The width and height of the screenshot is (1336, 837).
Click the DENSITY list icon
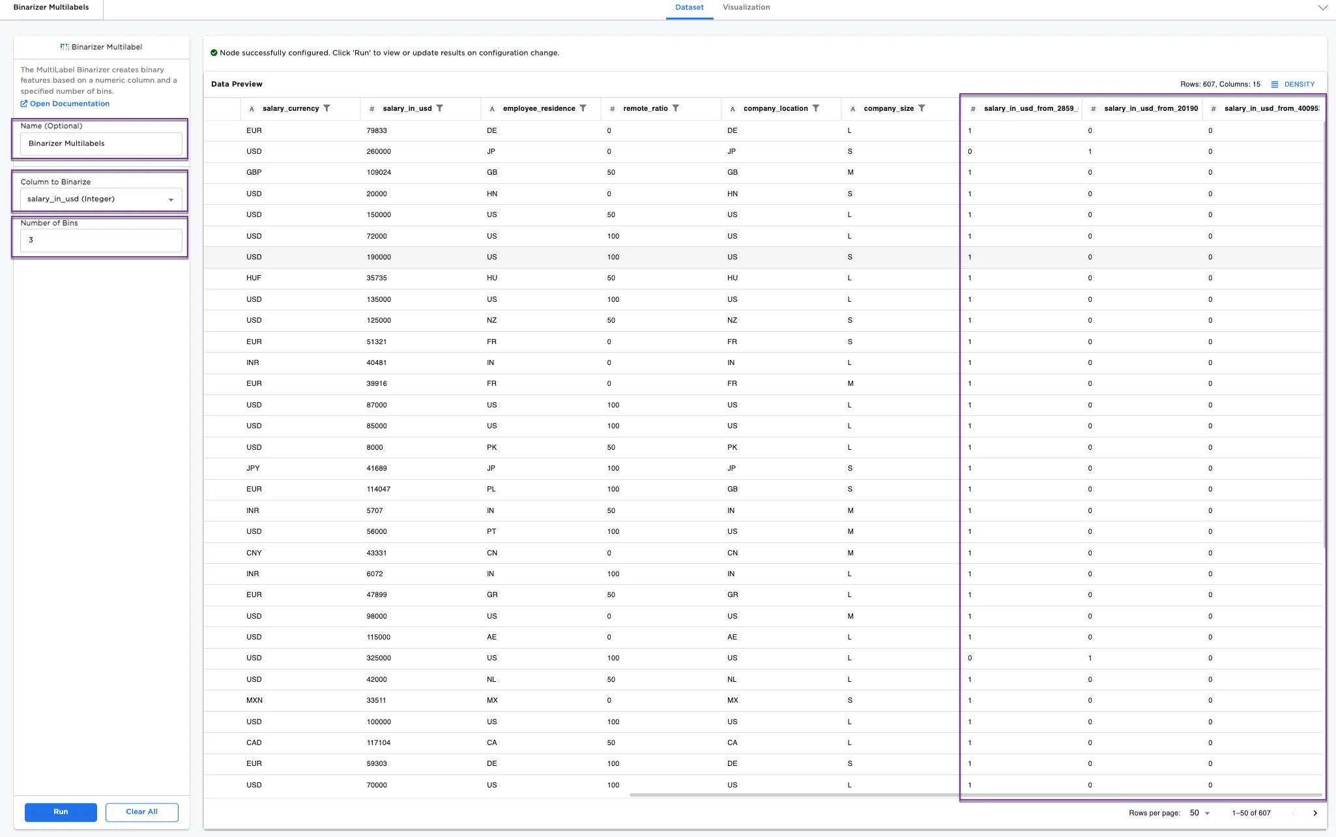(1275, 83)
